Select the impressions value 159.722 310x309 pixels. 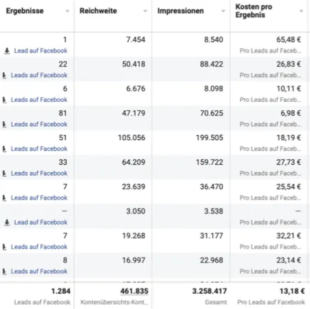(209, 162)
